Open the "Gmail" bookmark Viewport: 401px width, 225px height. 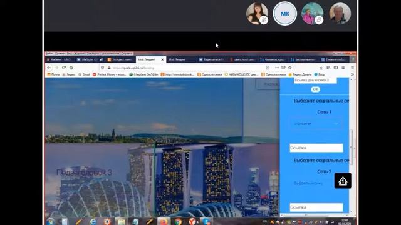84,74
